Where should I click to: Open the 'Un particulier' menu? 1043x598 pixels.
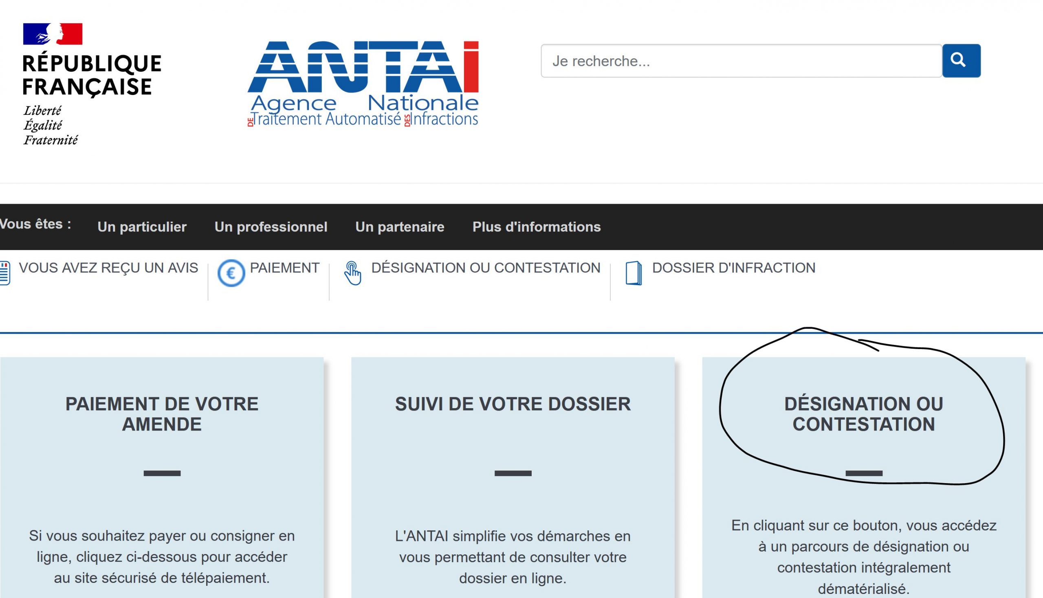tap(142, 227)
